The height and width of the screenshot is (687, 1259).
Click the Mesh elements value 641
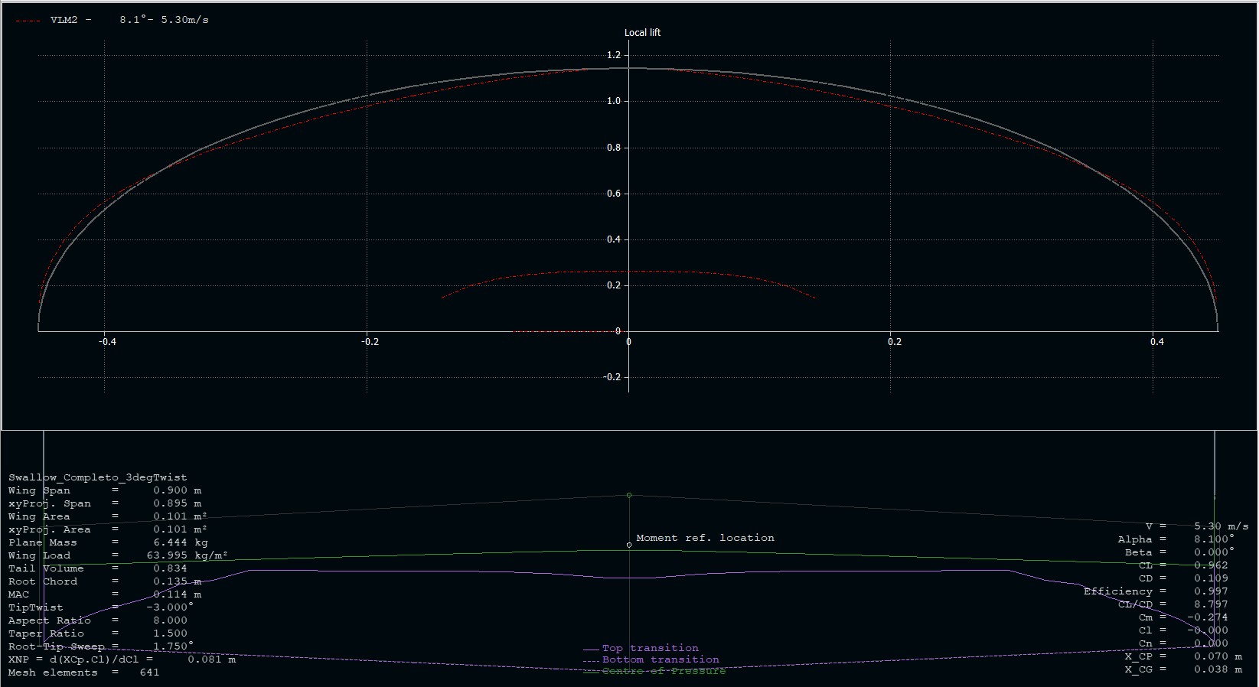[x=149, y=672]
